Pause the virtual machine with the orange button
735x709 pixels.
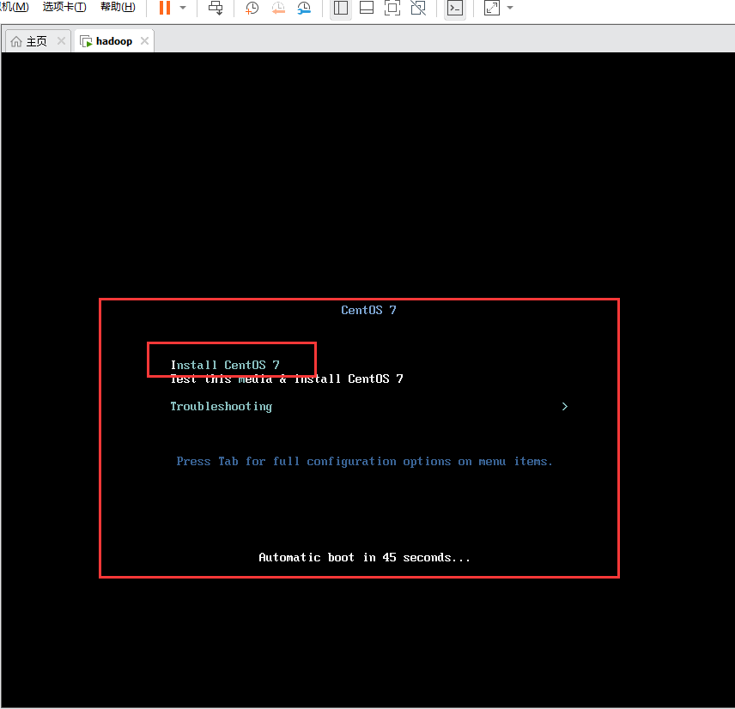pos(165,8)
